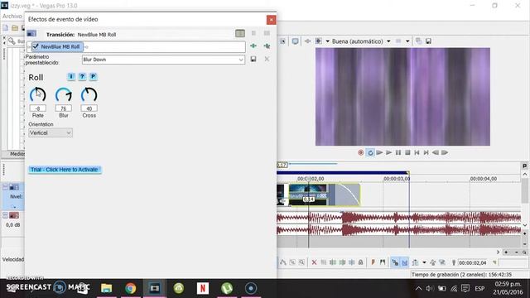Click the copy snapshot to clipboard icon
Screen dimensions: 530x298
418,41
